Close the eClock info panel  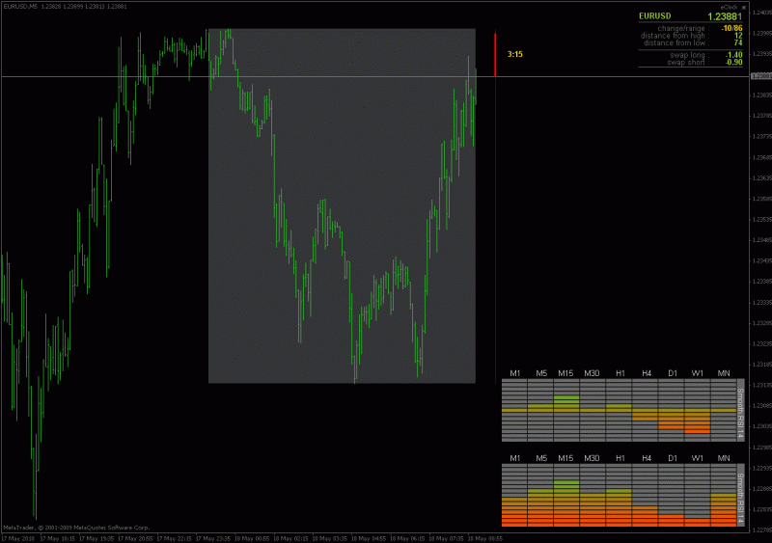click(x=743, y=8)
